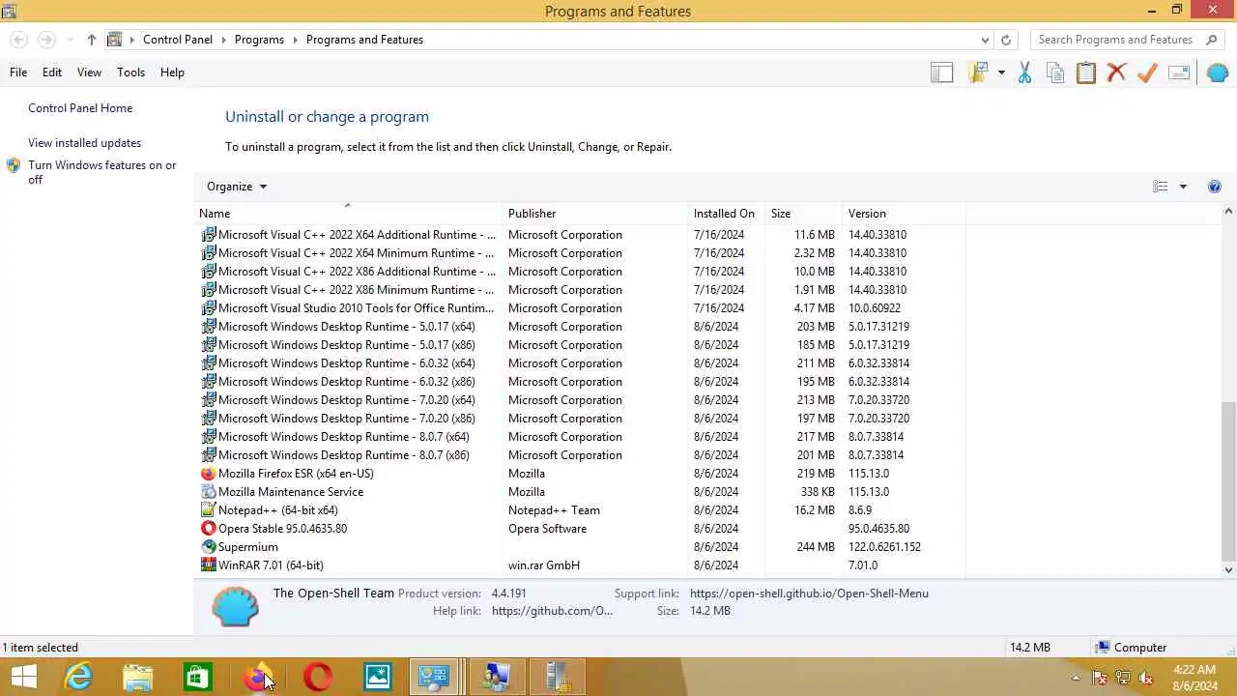The width and height of the screenshot is (1237, 696).
Task: Open the File menu
Action: click(18, 72)
